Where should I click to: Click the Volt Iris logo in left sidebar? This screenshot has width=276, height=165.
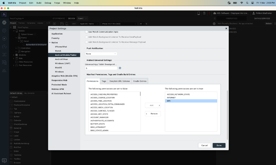point(4,14)
